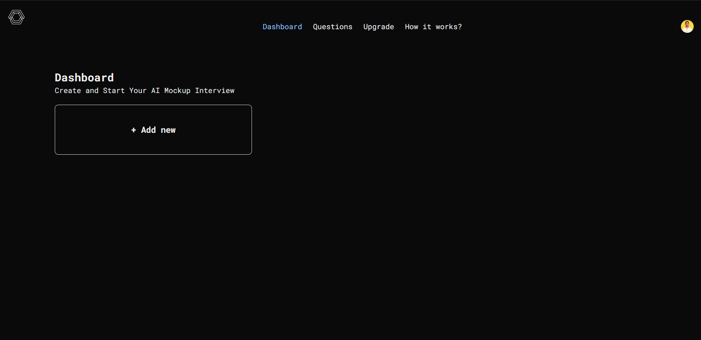Click the word "and" in the subtitle
This screenshot has width=701, height=340.
(92, 91)
